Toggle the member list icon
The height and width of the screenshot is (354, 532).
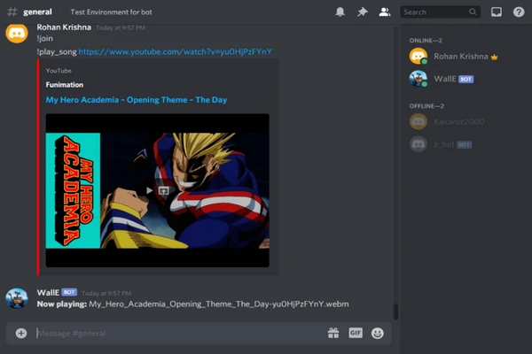click(385, 12)
